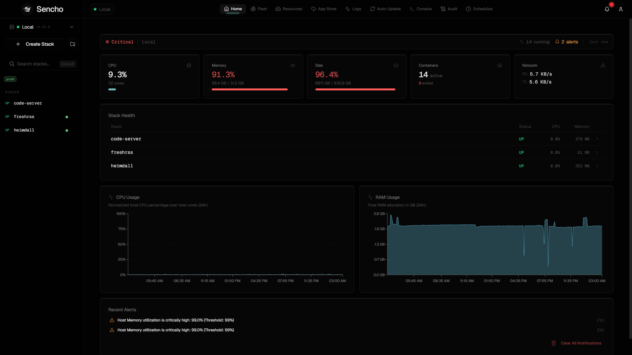Click the 14 running indicator
Screen dimensions: 632x355
(x=535, y=42)
